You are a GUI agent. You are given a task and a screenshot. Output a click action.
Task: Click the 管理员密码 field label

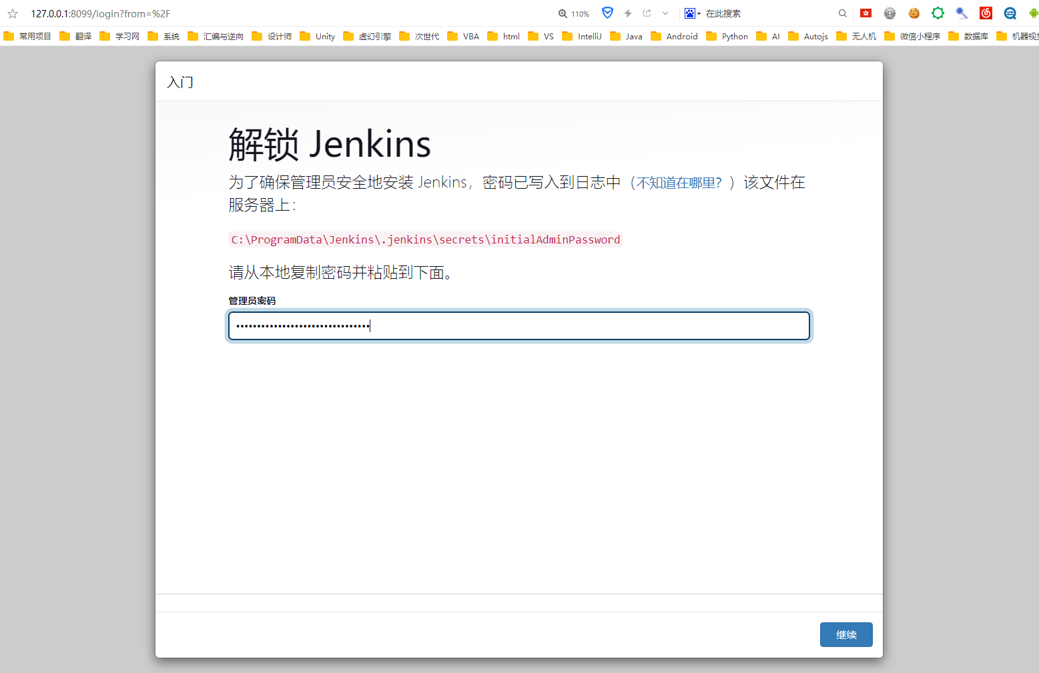click(252, 301)
